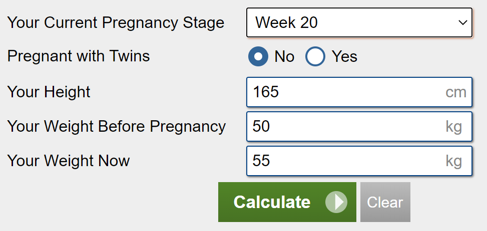Select the No radio button for twins
This screenshot has width=487, height=231.
(258, 56)
